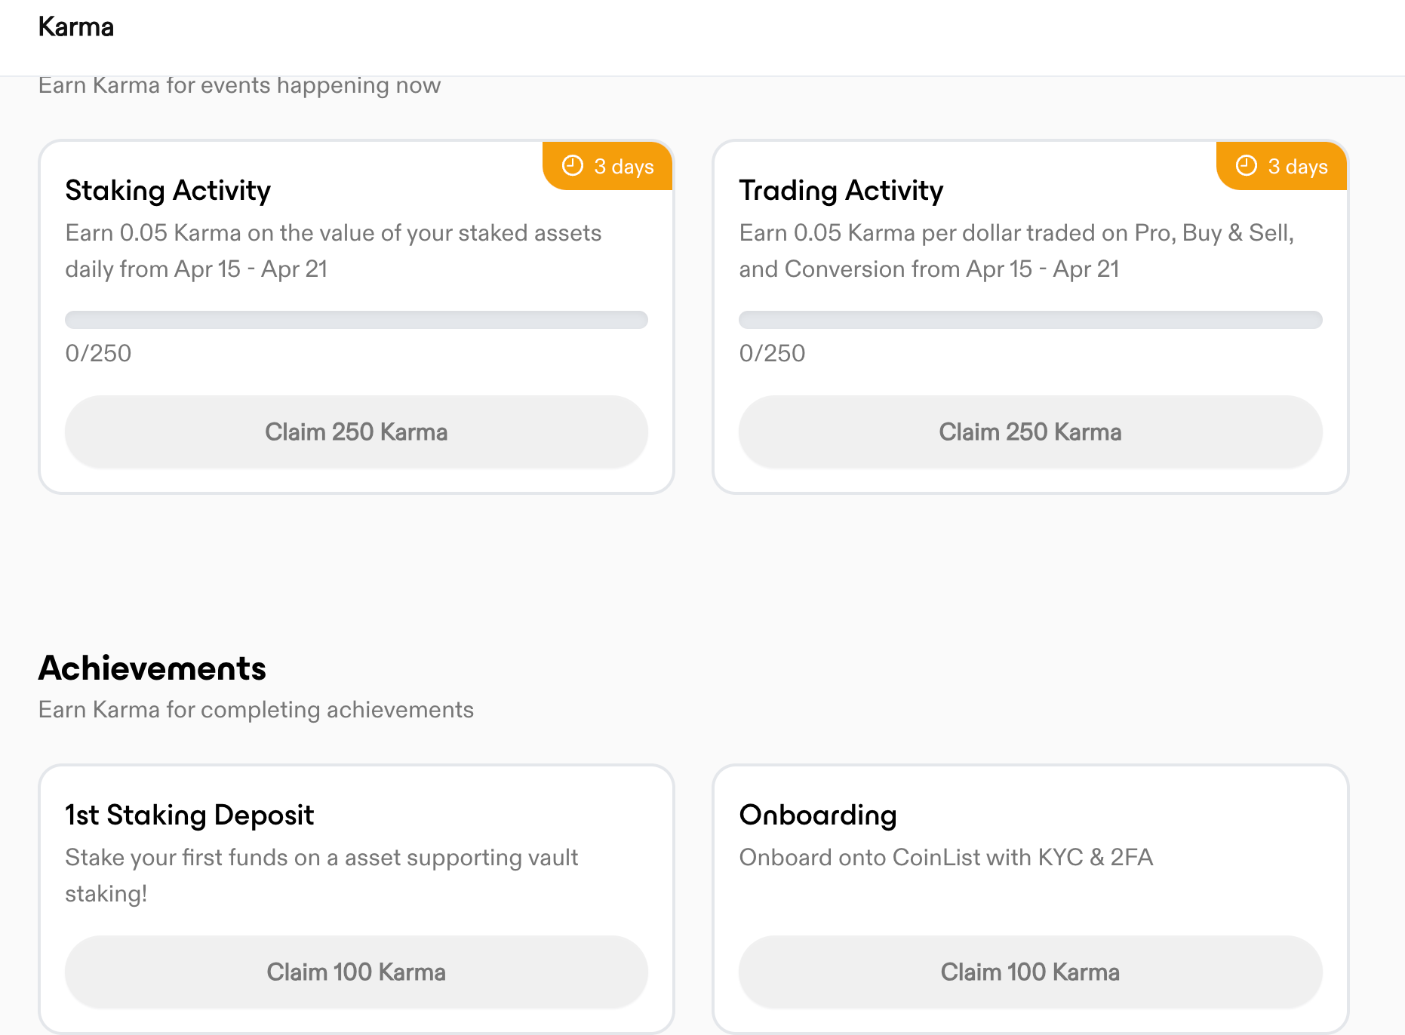Select the 3 days countdown badge on Staking Activity
The height and width of the screenshot is (1035, 1405).
click(607, 166)
